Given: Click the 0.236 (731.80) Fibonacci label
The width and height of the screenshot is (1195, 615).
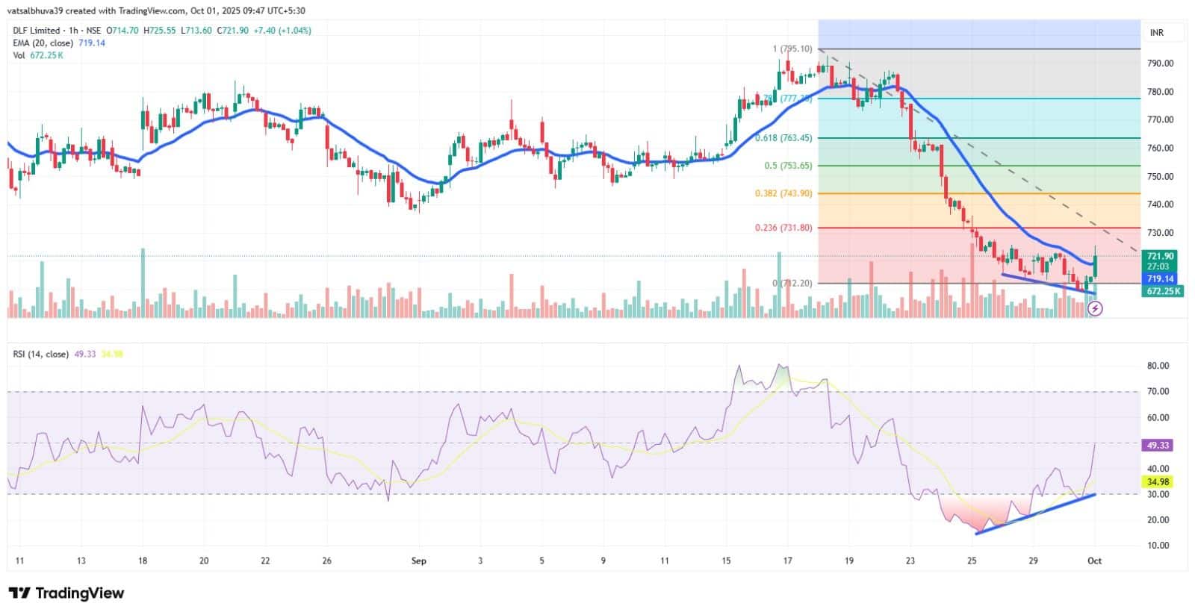Looking at the screenshot, I should pos(783,228).
